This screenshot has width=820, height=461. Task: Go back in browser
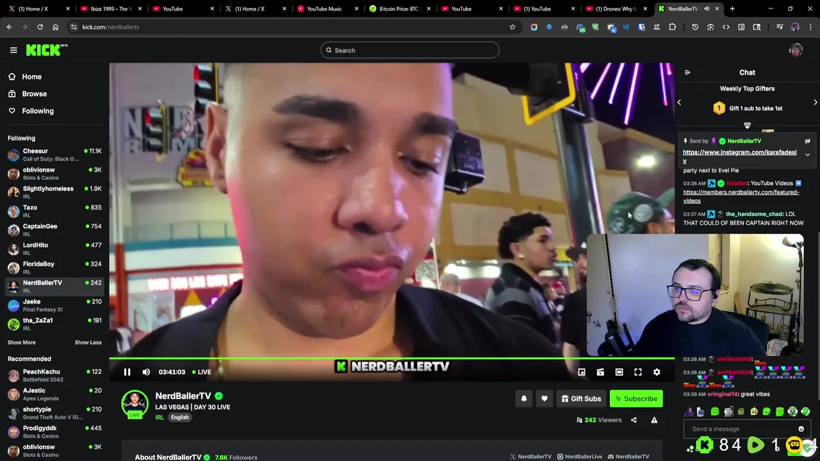tap(9, 27)
